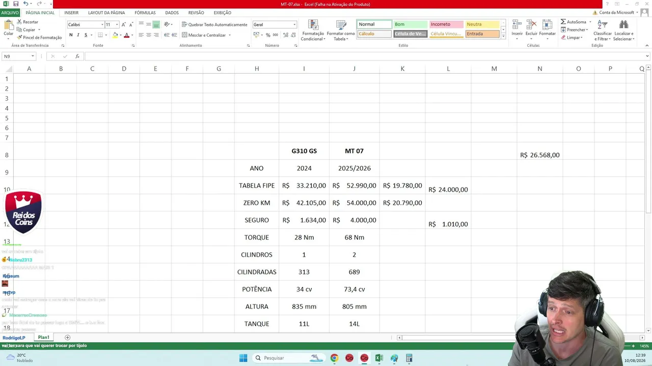Image resolution: width=652 pixels, height=366 pixels.
Task: Toggle top vertical alignment
Action: pos(141,24)
